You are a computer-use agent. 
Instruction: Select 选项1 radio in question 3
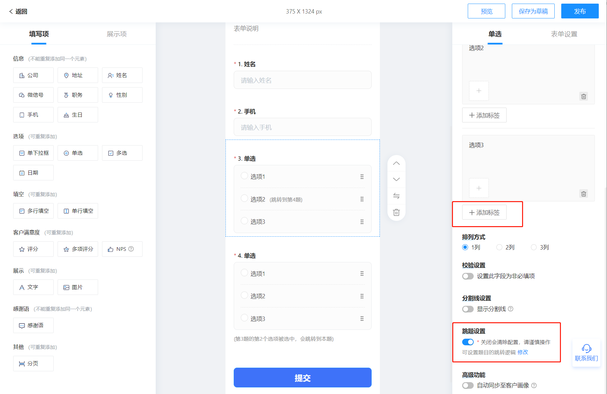click(244, 176)
